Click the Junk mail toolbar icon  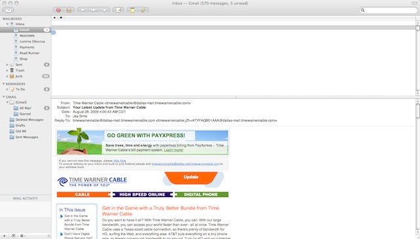(69, 10)
